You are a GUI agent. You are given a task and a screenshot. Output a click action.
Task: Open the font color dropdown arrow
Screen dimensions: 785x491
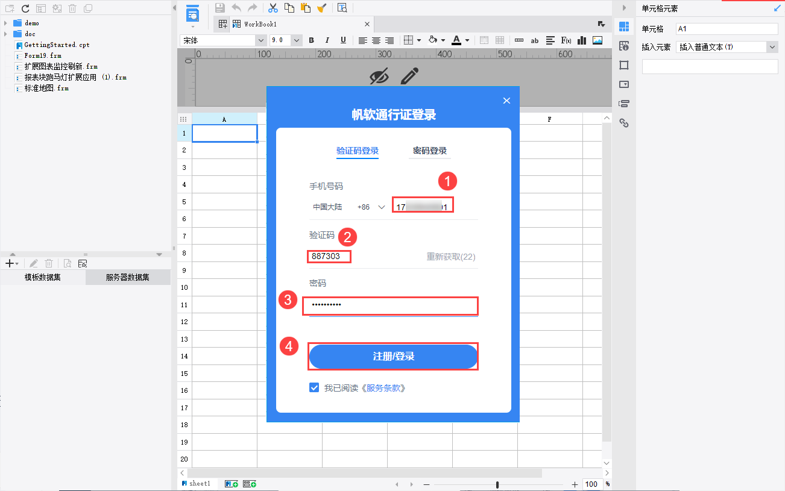click(x=467, y=40)
